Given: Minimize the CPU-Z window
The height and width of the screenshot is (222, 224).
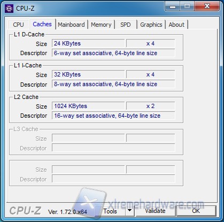Looking at the screenshot, I should point(173,7).
